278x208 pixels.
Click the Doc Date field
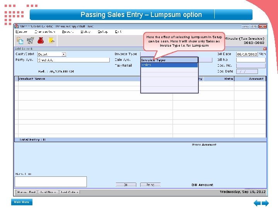[x=247, y=72]
